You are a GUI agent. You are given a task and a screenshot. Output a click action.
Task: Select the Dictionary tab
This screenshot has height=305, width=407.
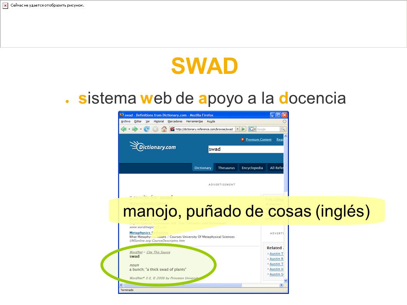203,168
